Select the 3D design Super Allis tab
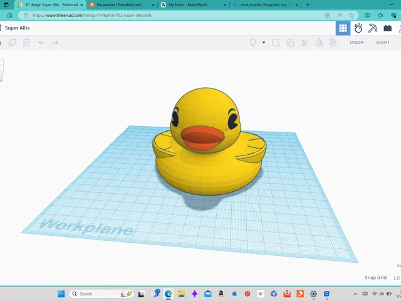Viewport: 401px width, 301px height. click(51, 4)
